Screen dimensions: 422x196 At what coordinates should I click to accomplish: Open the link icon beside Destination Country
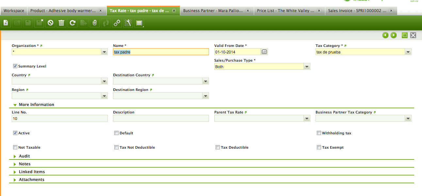coord(153,75)
